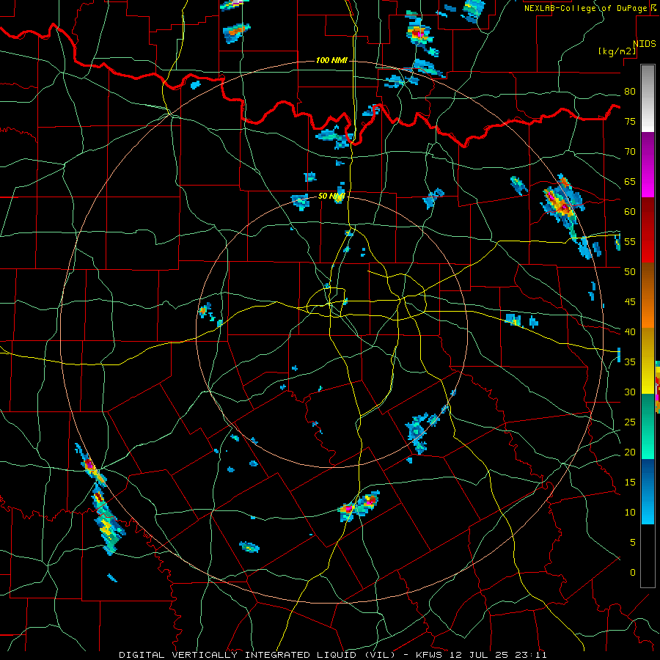Click the red segment of the color bar
Screen dimensions: 660x660
pos(648,230)
